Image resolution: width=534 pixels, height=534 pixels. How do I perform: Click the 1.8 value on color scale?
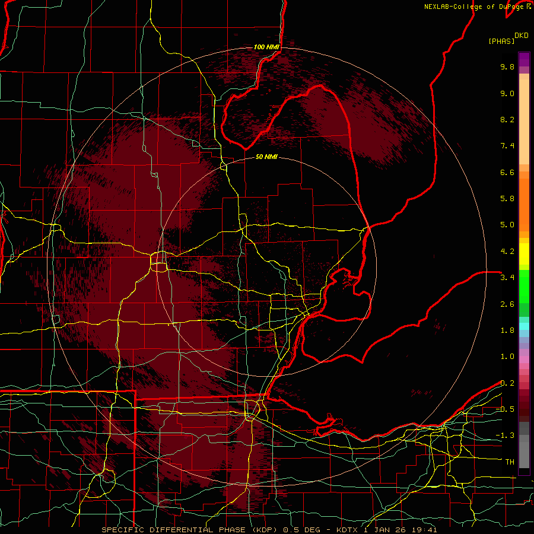[507, 330]
